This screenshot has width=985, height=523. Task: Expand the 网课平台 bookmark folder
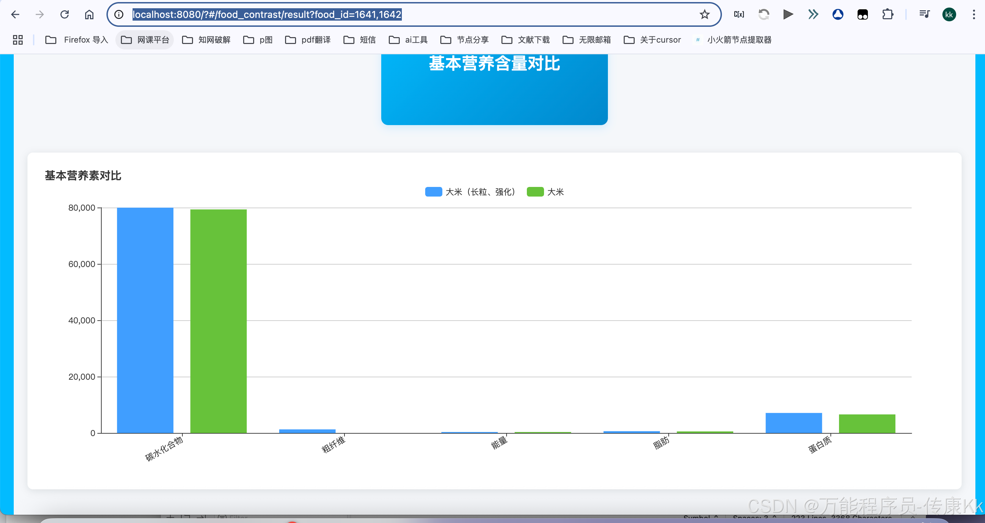pos(145,40)
